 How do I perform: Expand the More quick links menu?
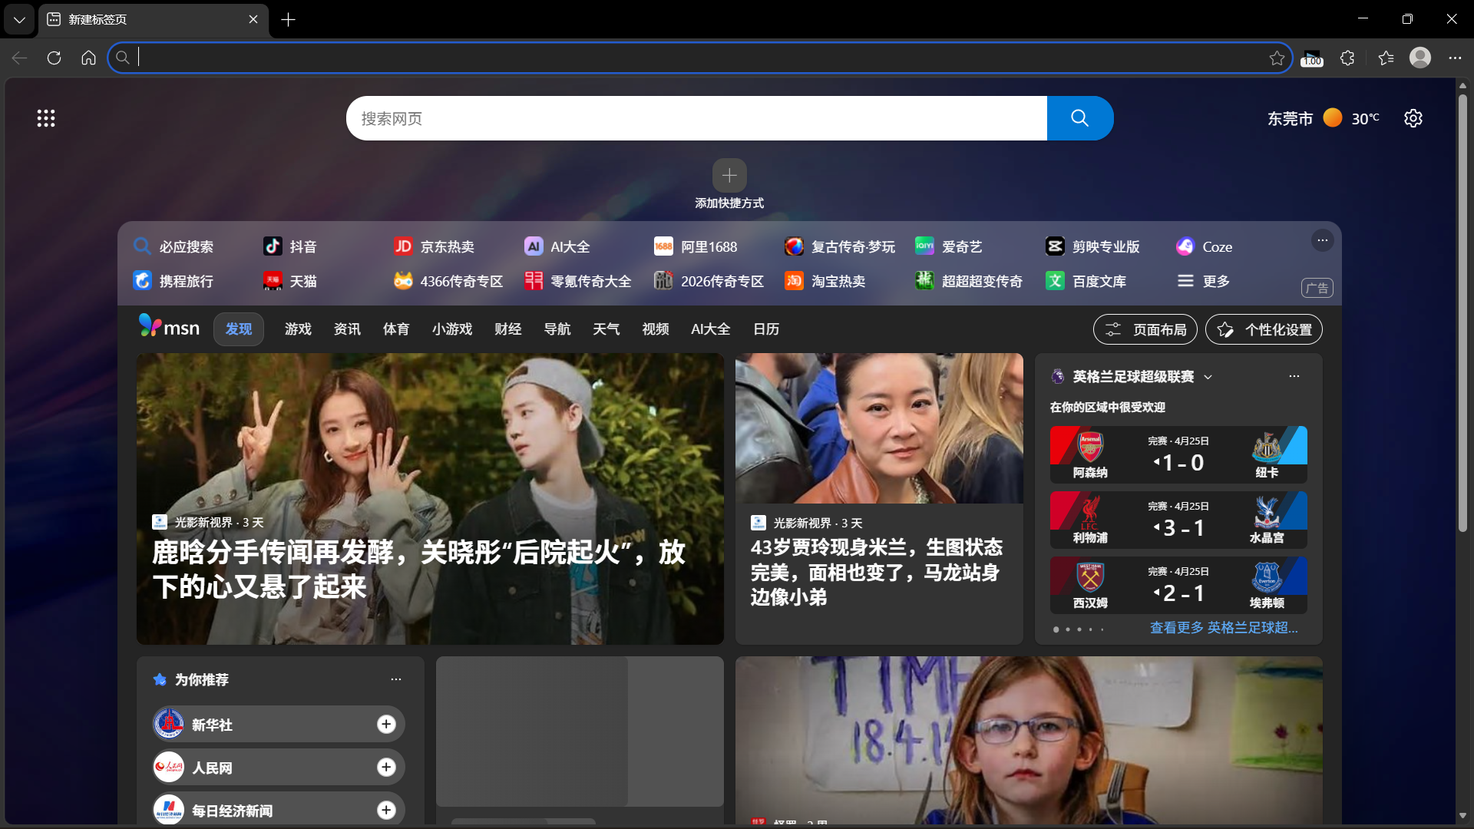[1204, 281]
